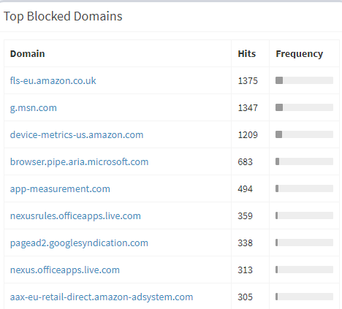Open the browser.pipe.aria.microsoft.com domain link
342x309 pixels.
[x=79, y=161]
